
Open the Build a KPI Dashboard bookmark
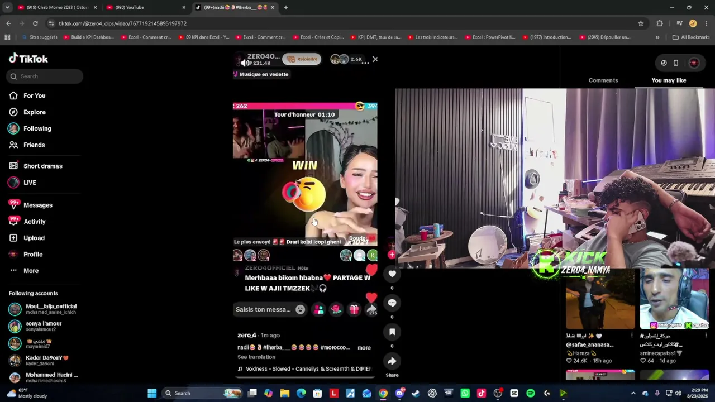click(x=88, y=37)
